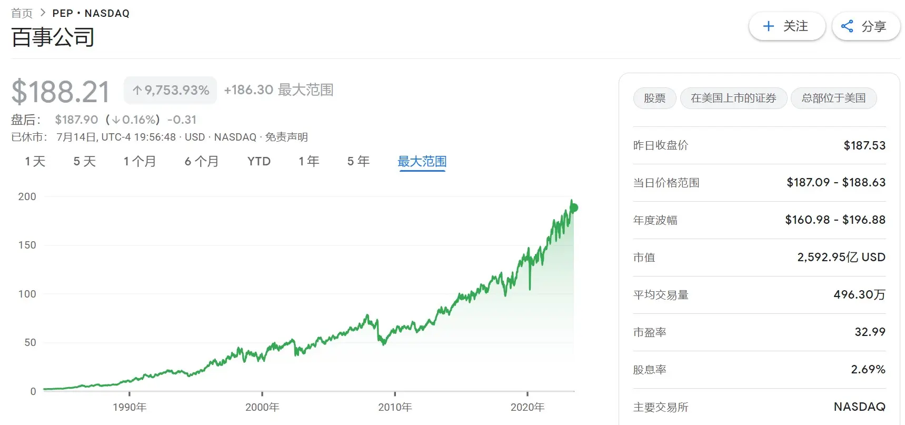Select the 1个月 range tab

click(x=140, y=162)
